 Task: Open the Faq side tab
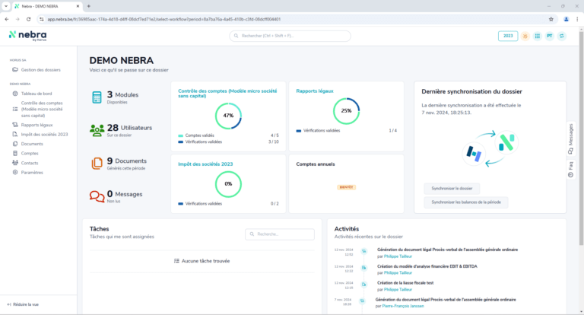570,170
